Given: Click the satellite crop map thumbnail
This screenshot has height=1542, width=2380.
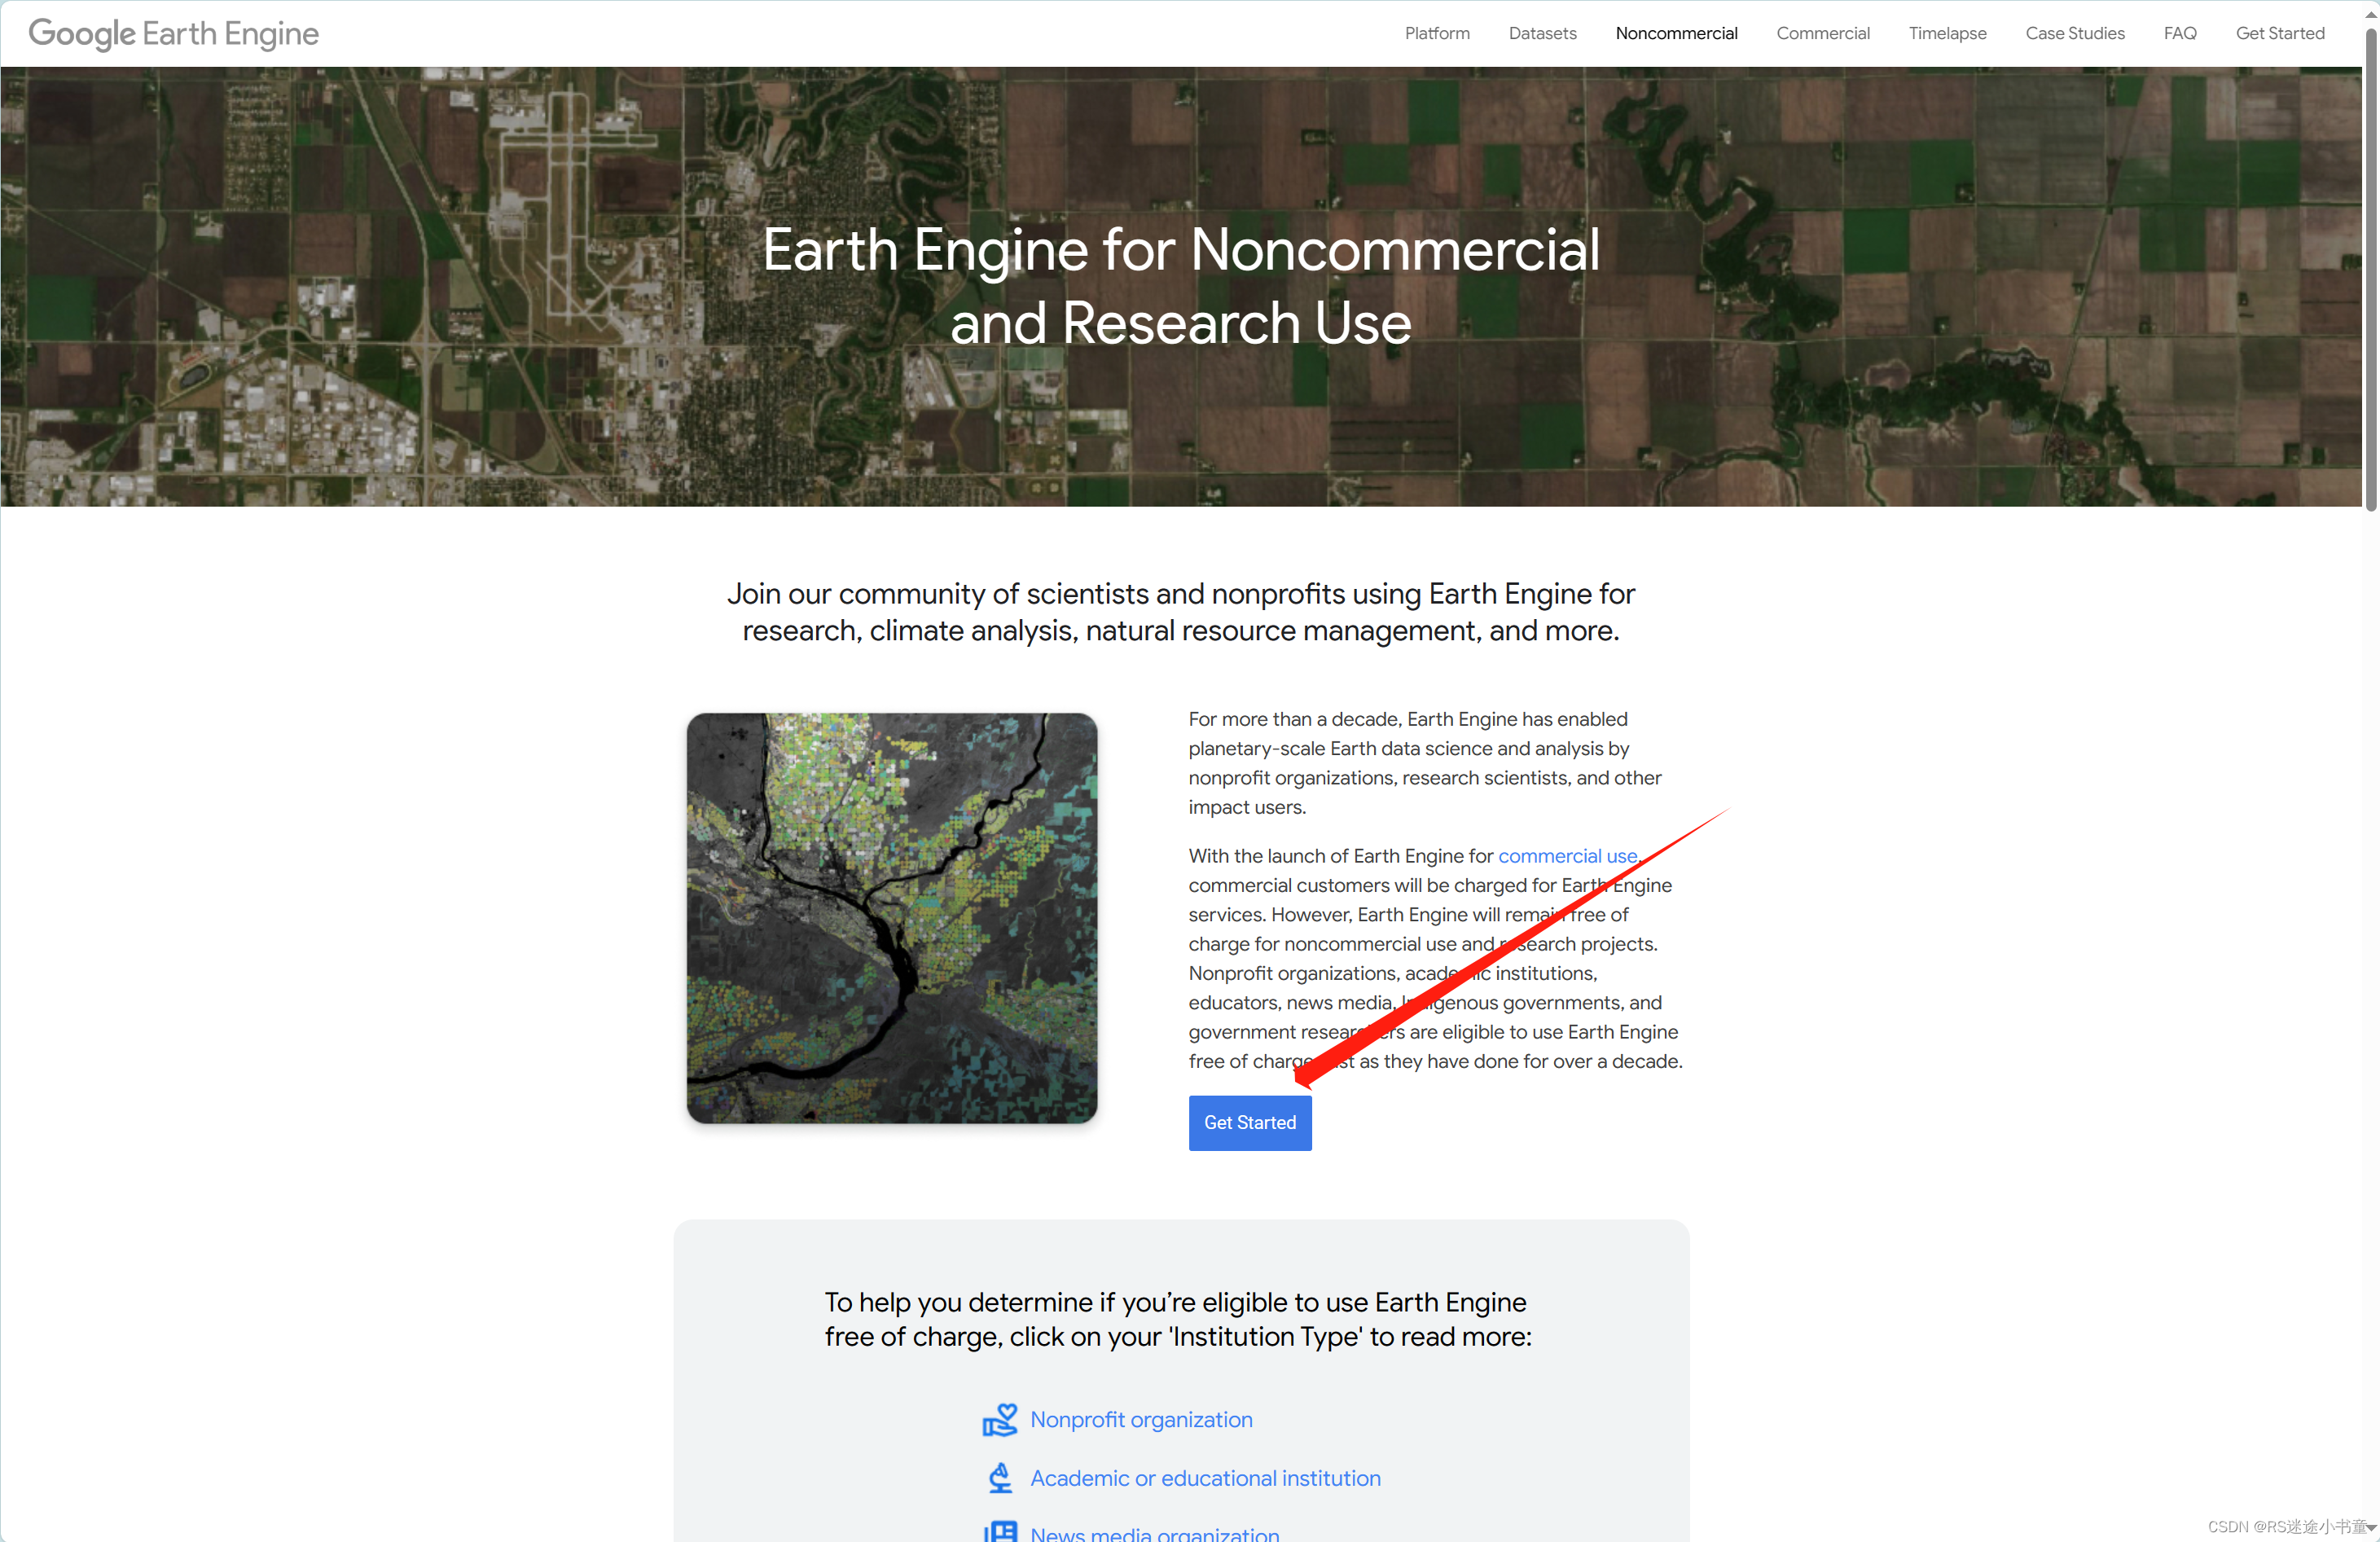Looking at the screenshot, I should click(891, 918).
